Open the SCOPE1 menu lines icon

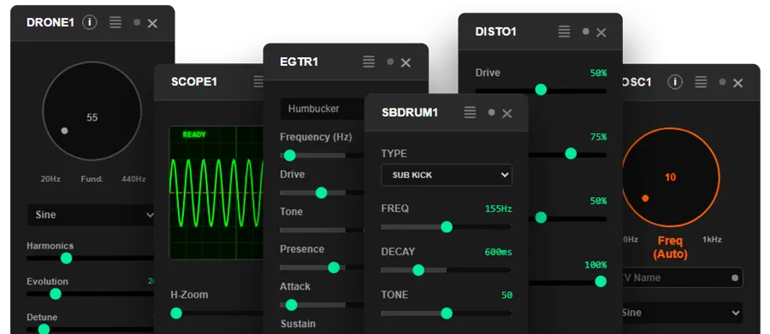pos(258,82)
